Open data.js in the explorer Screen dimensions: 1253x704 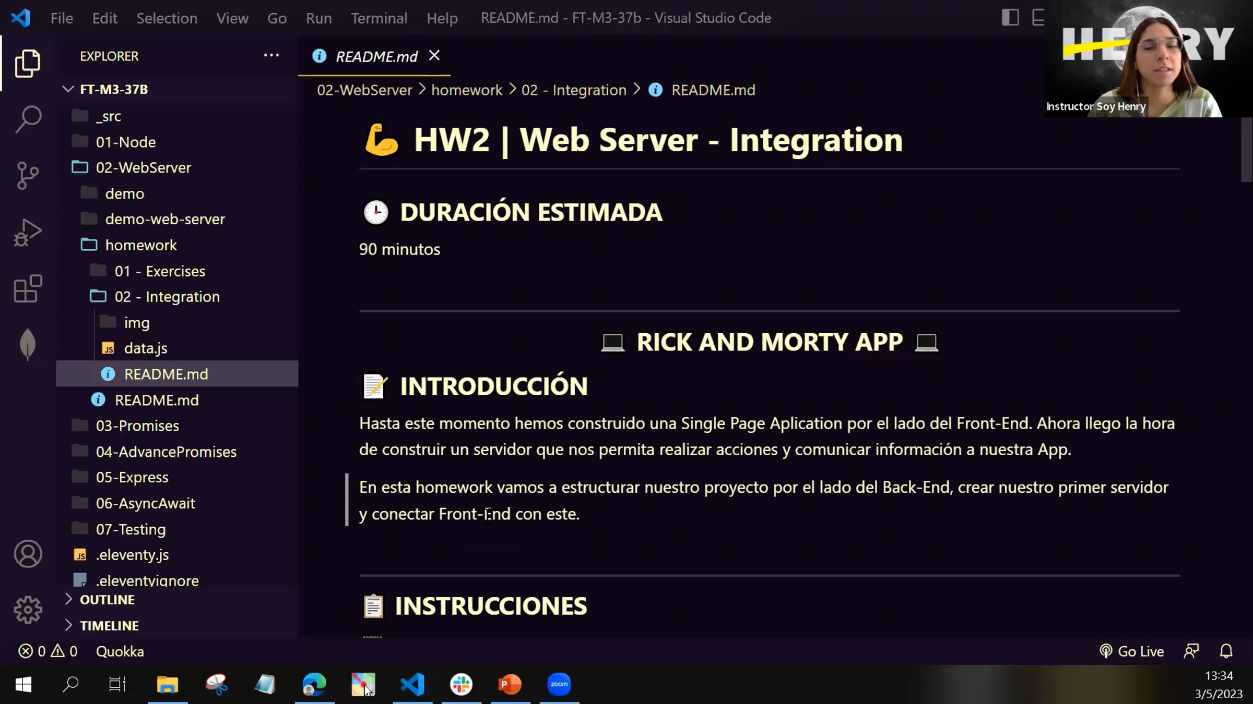coord(146,348)
